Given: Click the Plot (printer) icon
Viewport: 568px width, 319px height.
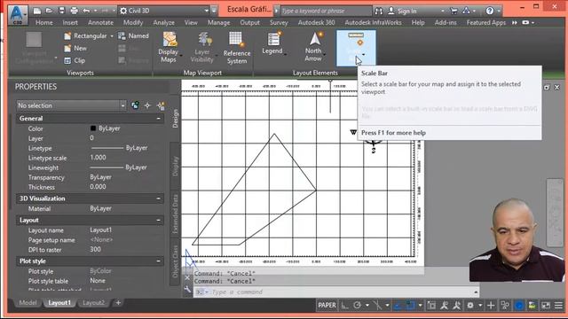Looking at the screenshot, I should pyautogui.click(x=74, y=11).
